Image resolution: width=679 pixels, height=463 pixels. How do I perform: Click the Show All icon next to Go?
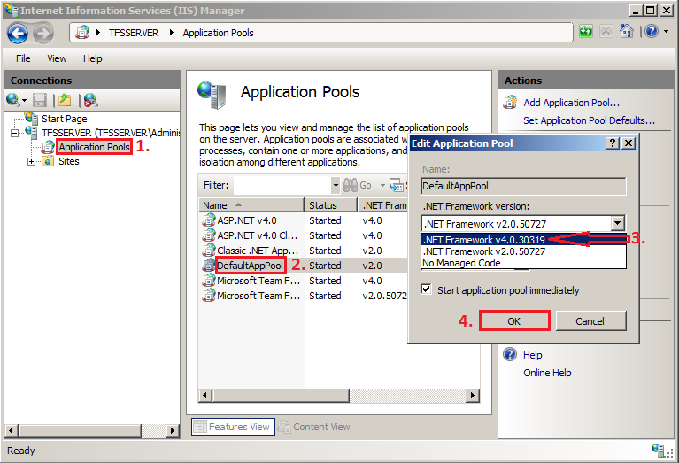[397, 185]
